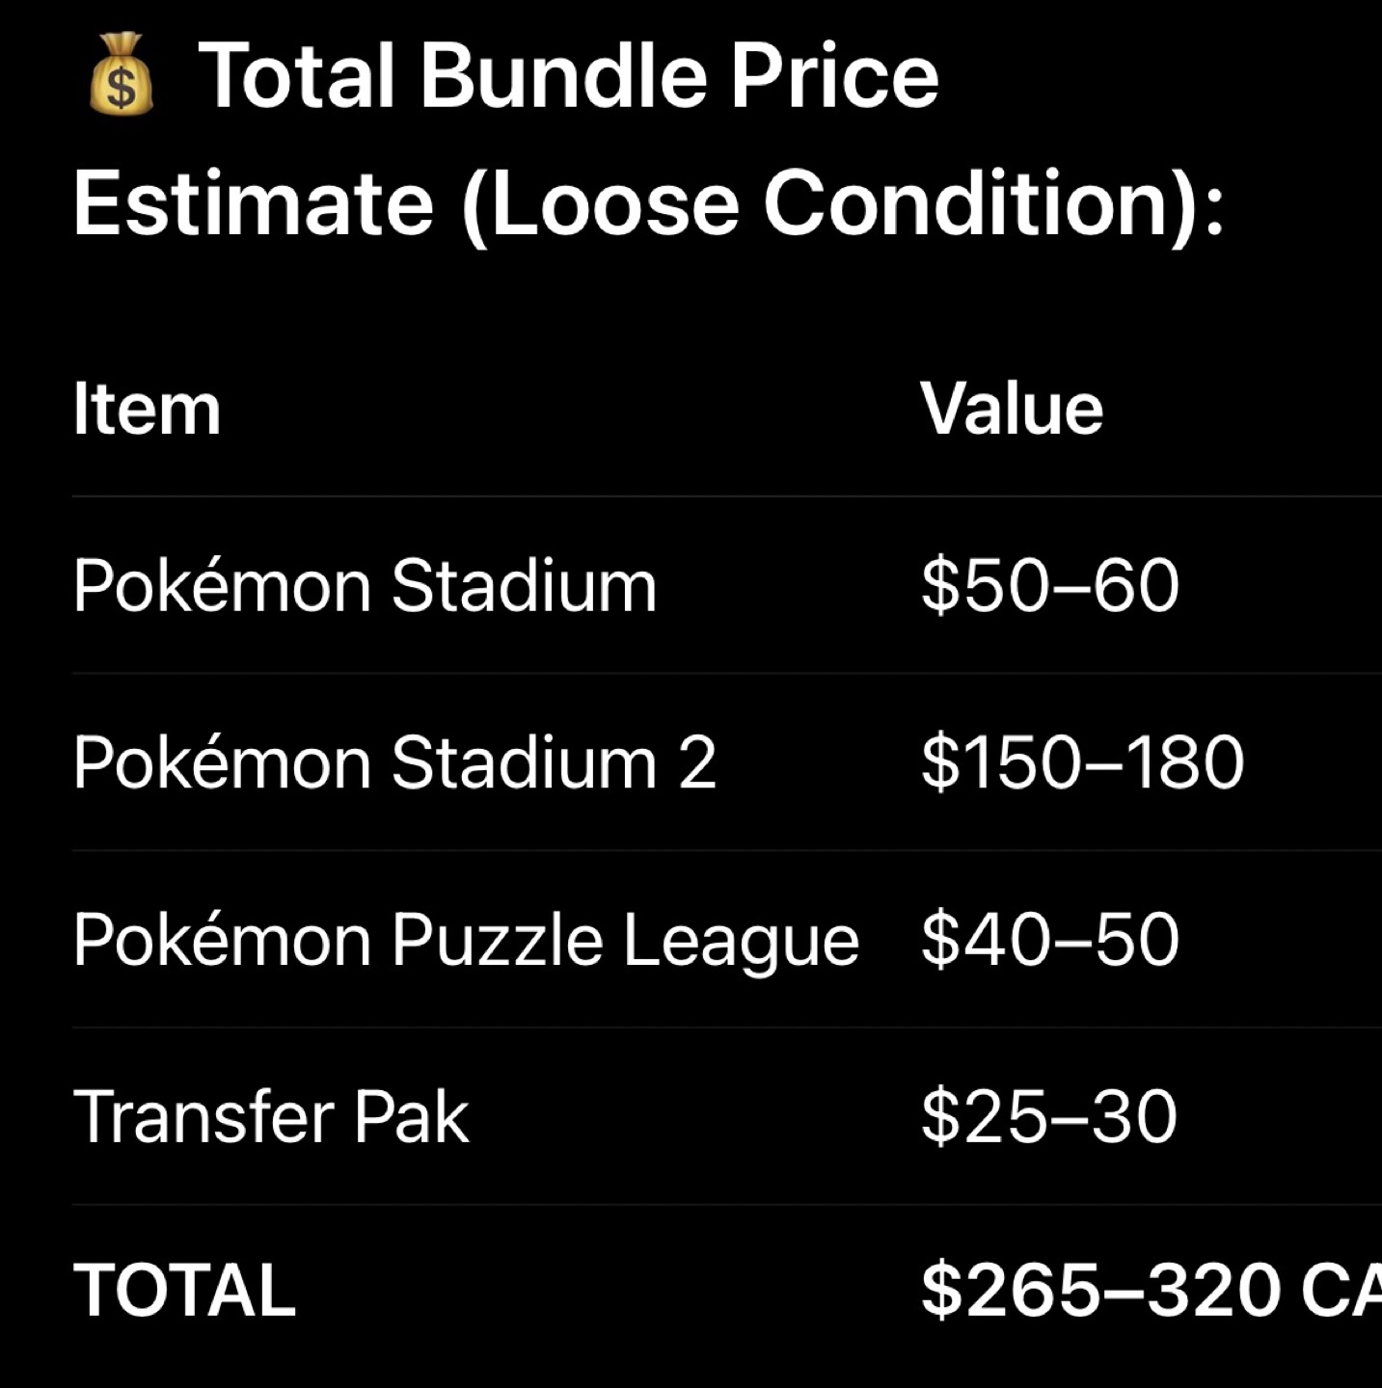The width and height of the screenshot is (1382, 1388).
Task: Select the Item column header
Action: click(x=147, y=410)
